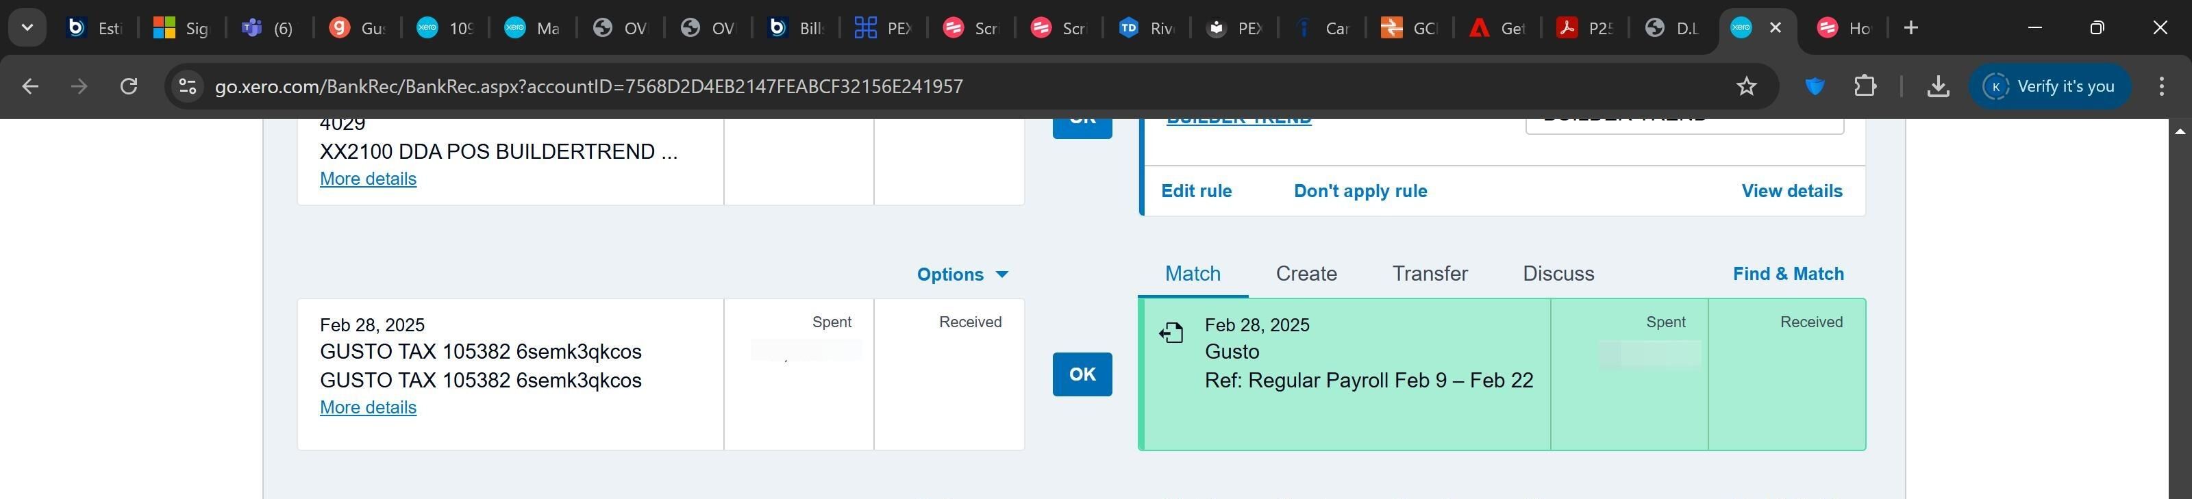Viewport: 2192px width, 499px height.
Task: Click the address bar URL
Action: (589, 87)
